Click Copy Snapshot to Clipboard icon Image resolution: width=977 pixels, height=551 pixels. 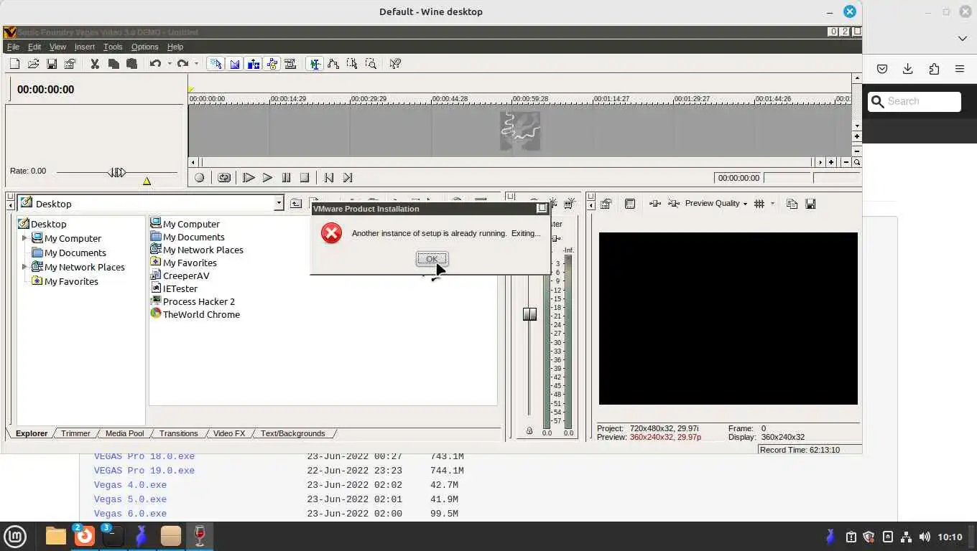pos(792,204)
